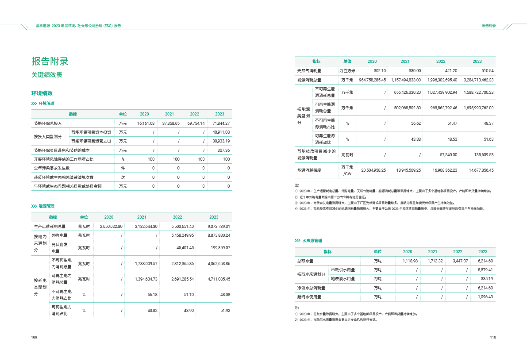527x358 pixels.
Task: Click the 天然气消耗量 row label
Action: pos(309,71)
